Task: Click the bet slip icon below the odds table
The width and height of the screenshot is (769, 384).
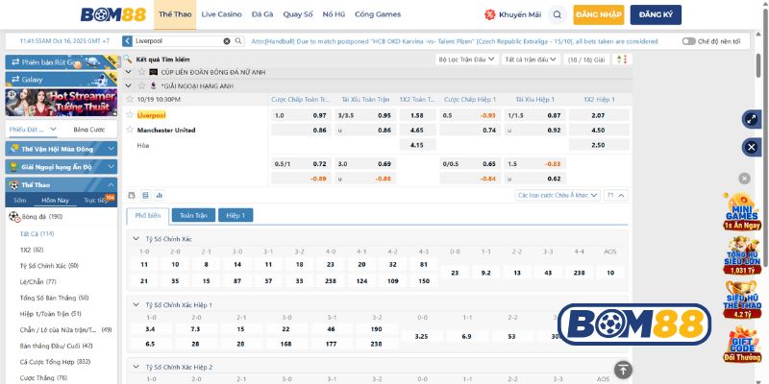Action: (x=132, y=195)
